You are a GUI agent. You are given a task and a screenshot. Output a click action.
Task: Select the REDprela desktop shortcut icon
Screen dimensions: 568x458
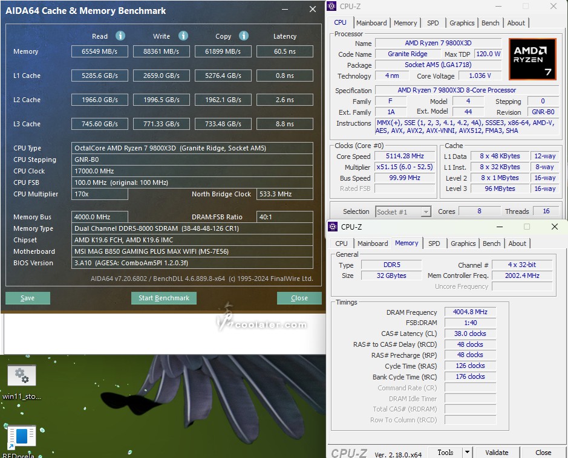(x=22, y=438)
